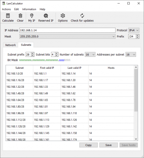Open the Reserved IP globe icon
This screenshot has height=158, width=144.
46,16
